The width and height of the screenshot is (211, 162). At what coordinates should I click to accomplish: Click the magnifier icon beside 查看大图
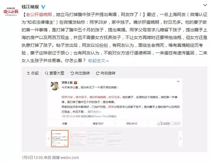coord(46,73)
